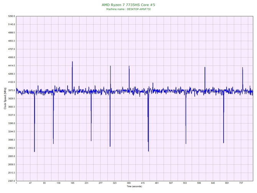The height and width of the screenshot is (193, 257).
Task: Select the 3829.5 y-axis value
Action: click(12, 99)
